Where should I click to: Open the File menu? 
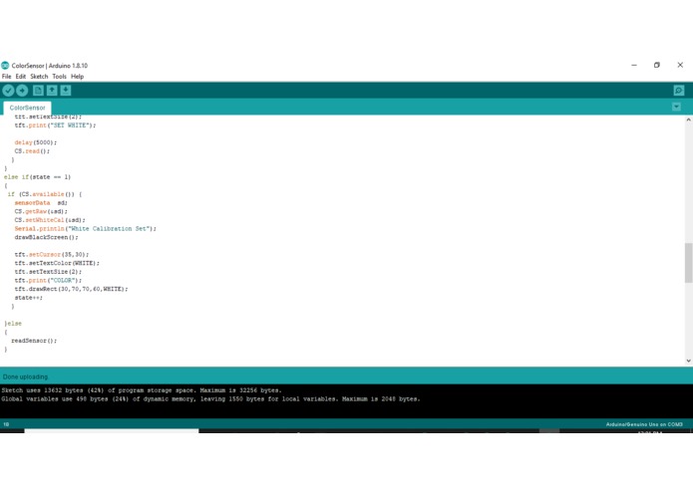(7, 77)
